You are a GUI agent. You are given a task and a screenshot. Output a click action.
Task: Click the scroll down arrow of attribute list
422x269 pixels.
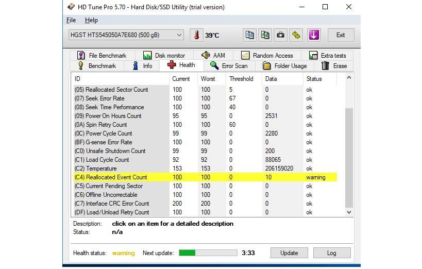pos(349,212)
